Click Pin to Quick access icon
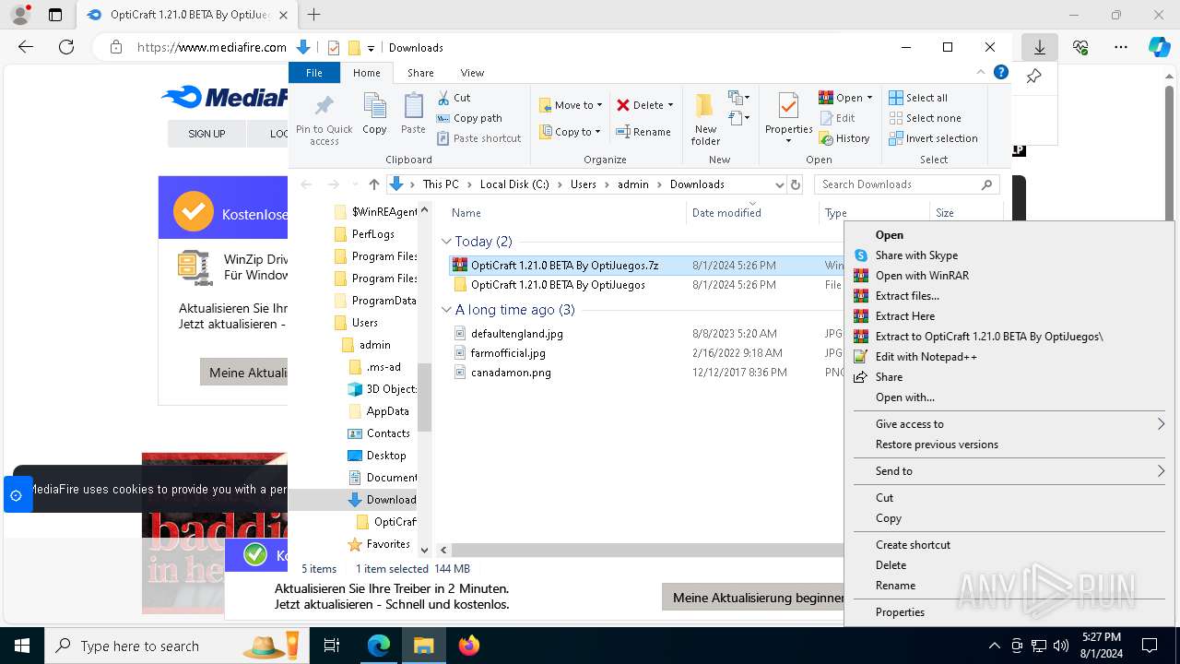Viewport: 1180px width, 664px height. tap(324, 119)
